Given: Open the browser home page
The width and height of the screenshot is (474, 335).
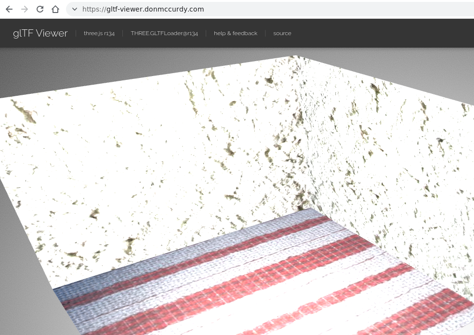Looking at the screenshot, I should click(x=55, y=9).
